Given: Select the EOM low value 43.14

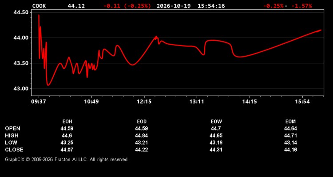Looking at the screenshot, I should point(290,142).
